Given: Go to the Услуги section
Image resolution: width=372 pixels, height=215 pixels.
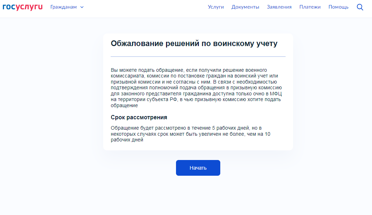Looking at the screenshot, I should [216, 7].
